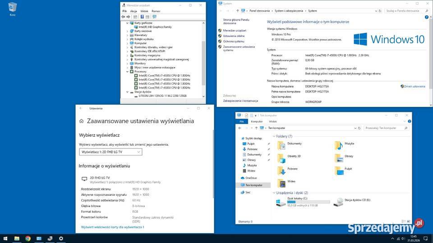The height and width of the screenshot is (243, 433).
Task: Open Google Chrome from the taskbar
Action: pos(28,238)
